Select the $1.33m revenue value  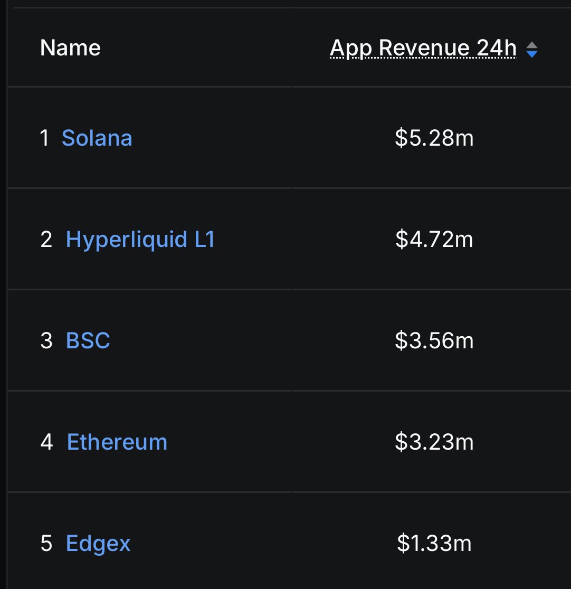coord(434,543)
